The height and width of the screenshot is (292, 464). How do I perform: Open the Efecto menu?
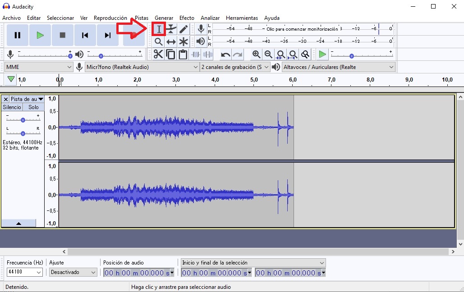coord(187,18)
